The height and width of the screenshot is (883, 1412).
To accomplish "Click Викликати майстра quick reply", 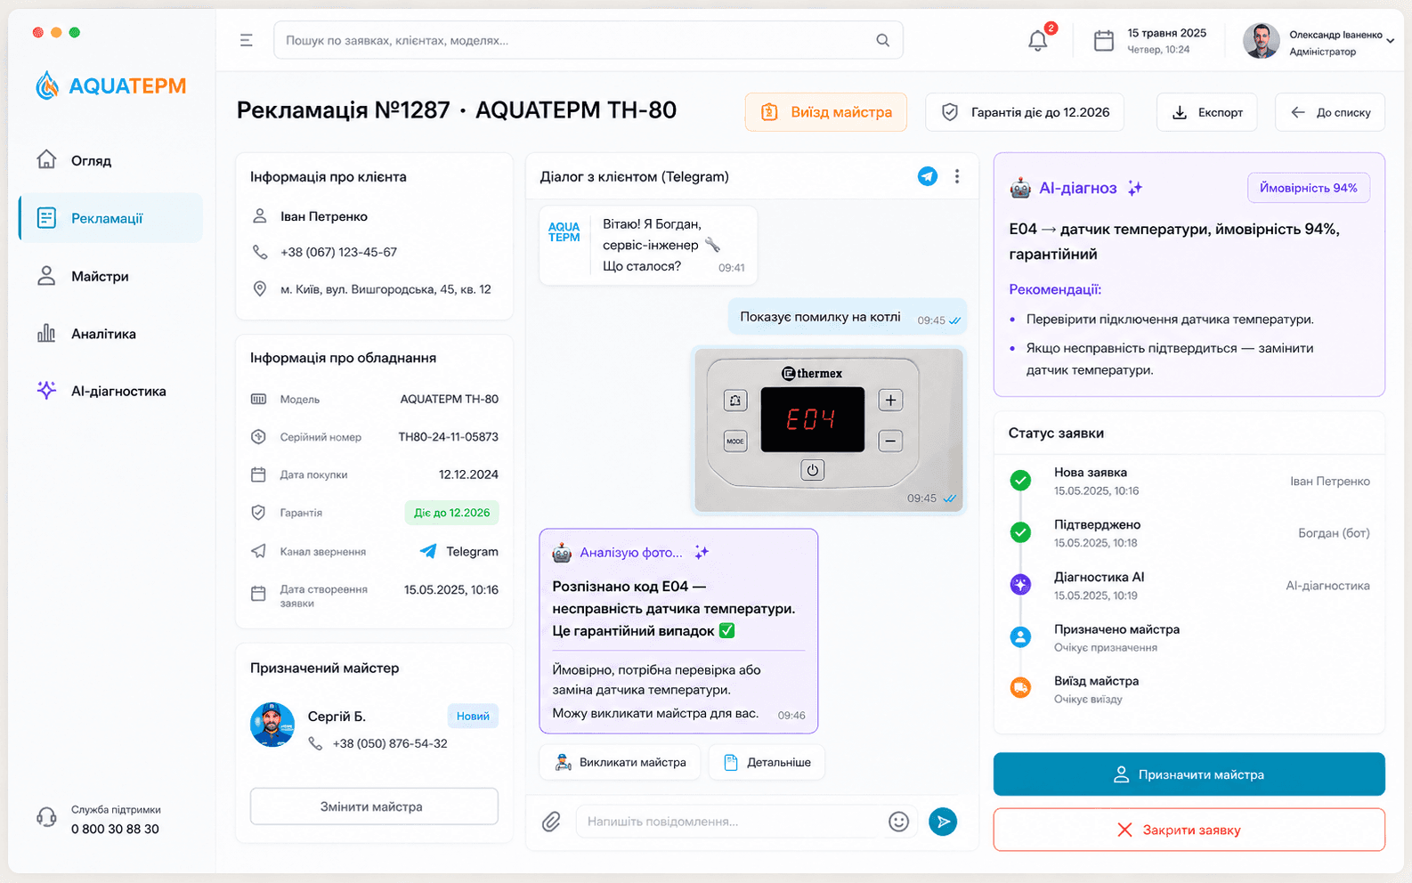I will 621,763.
